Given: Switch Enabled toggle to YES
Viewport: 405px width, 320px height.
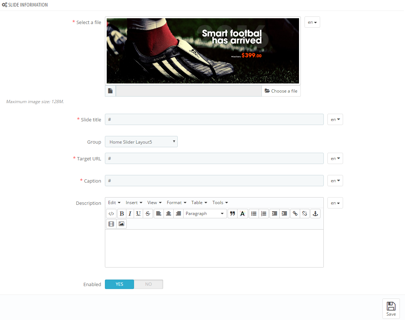Looking at the screenshot, I should click(119, 284).
